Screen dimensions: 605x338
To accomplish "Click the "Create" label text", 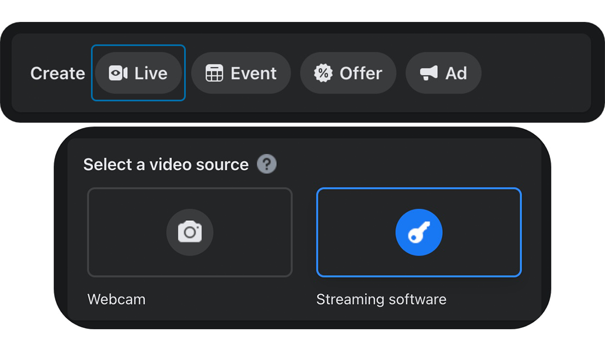I will point(58,73).
